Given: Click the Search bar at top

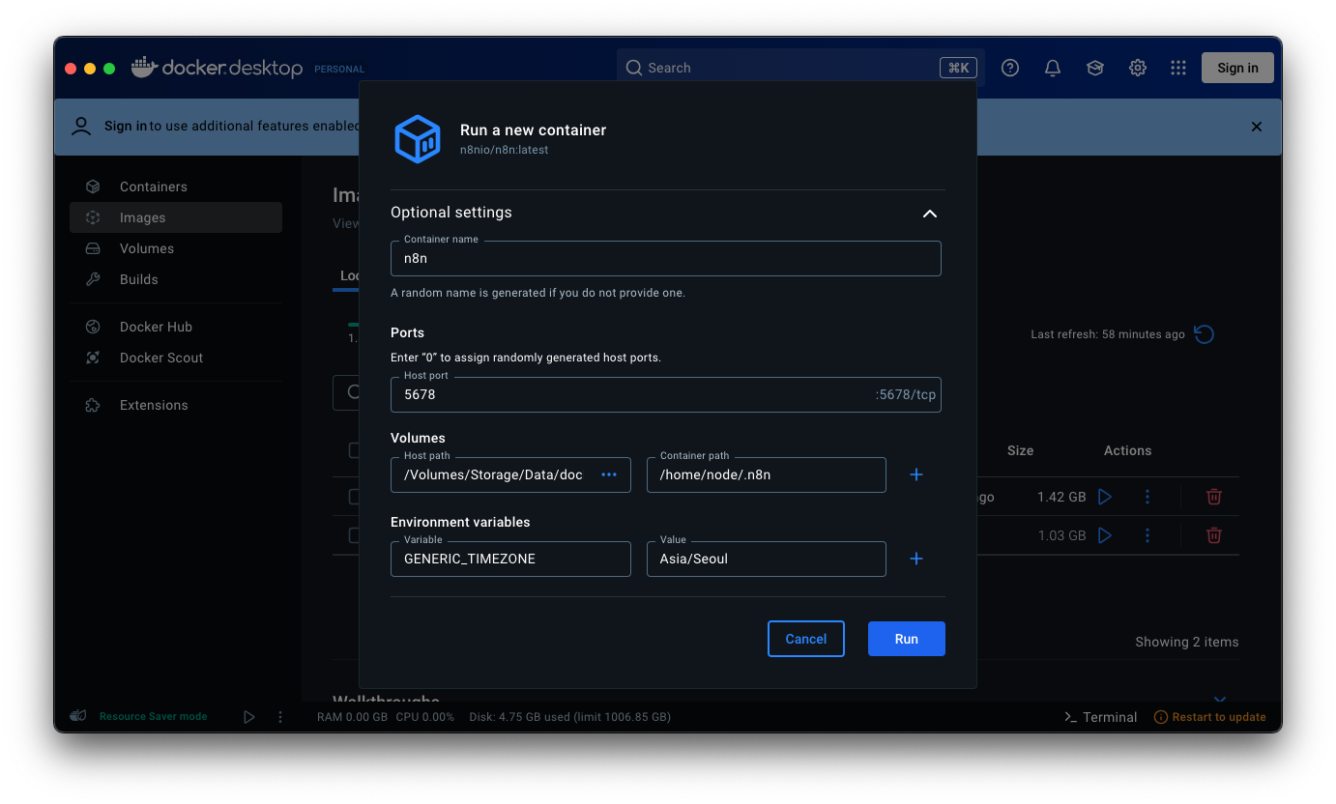Looking at the screenshot, I should pos(800,68).
